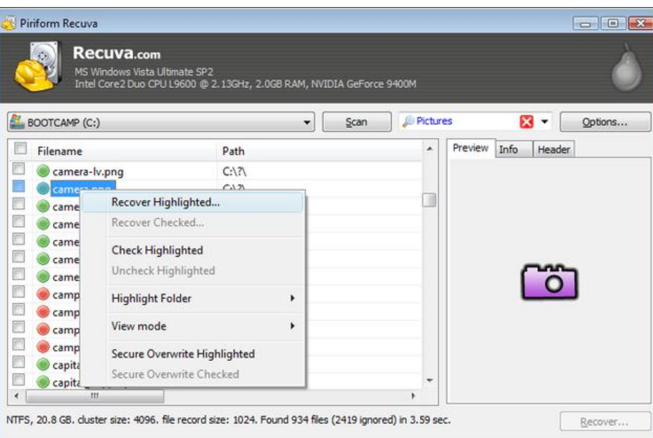The image size is (653, 438).
Task: Sort by the Path column header
Action: pos(320,151)
